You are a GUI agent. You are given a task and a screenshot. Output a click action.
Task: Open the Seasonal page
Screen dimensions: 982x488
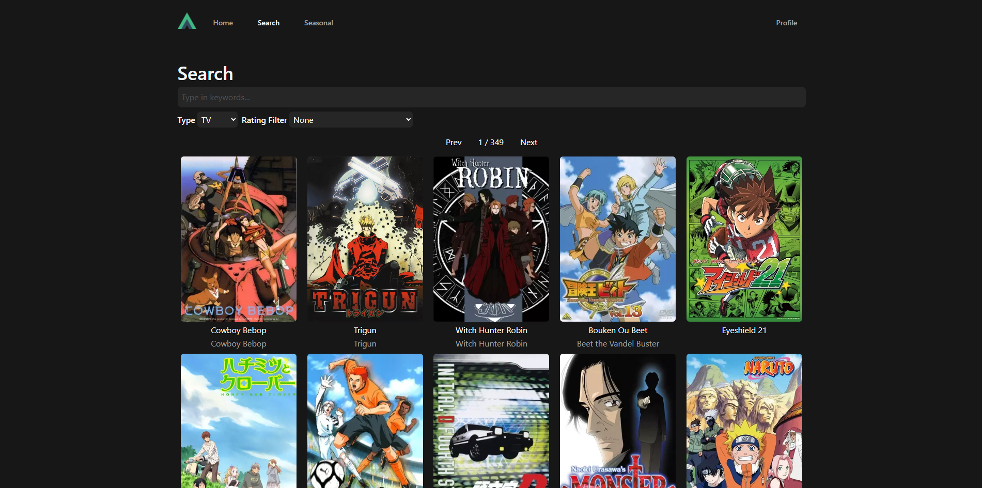pos(318,23)
